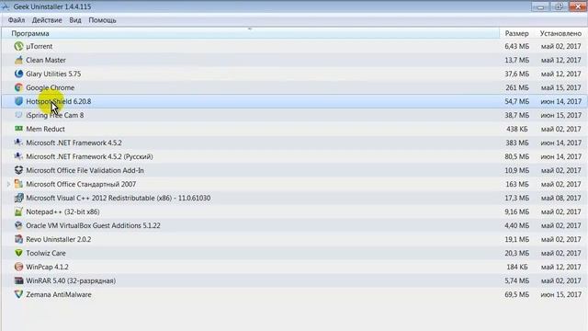This screenshot has height=331, width=588.
Task: Click the 184 КБ size of WinPcap
Action: [x=516, y=267]
